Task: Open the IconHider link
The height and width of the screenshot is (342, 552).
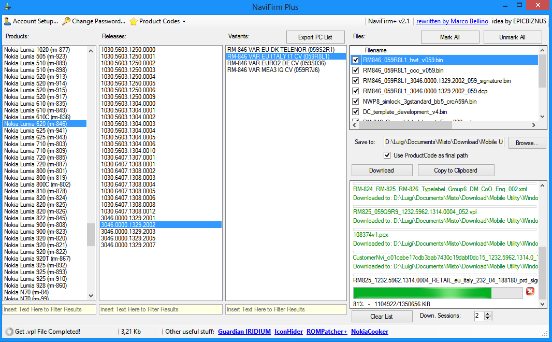Action: pos(288,332)
